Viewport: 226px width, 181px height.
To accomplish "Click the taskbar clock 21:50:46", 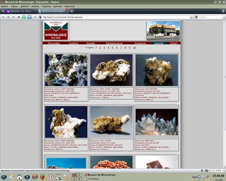I will [x=218, y=176].
